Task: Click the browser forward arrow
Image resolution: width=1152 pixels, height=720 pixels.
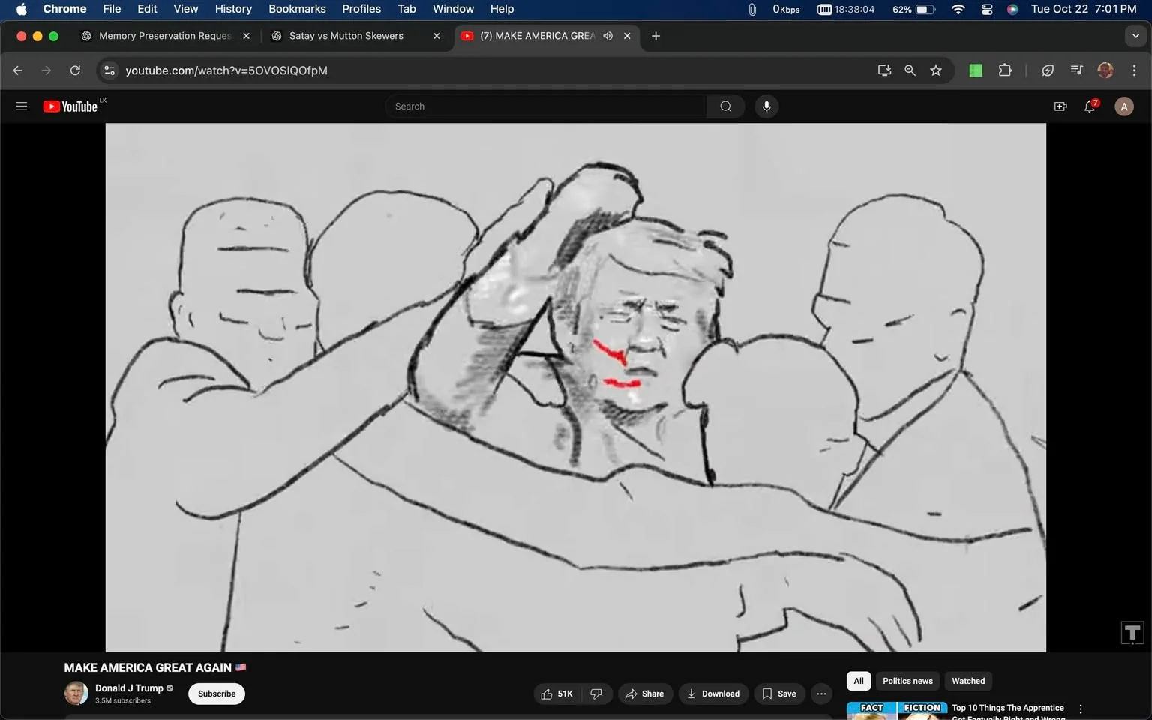Action: (46, 70)
